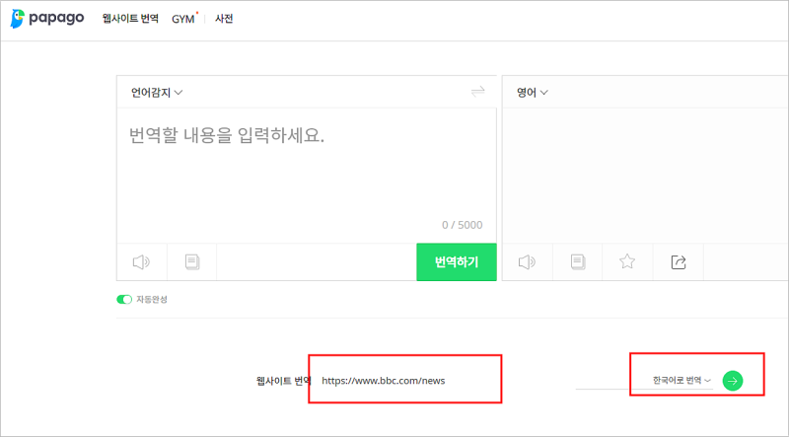789x437 pixels.
Task: Open the 웹사이트 번역 menu item
Action: click(130, 19)
